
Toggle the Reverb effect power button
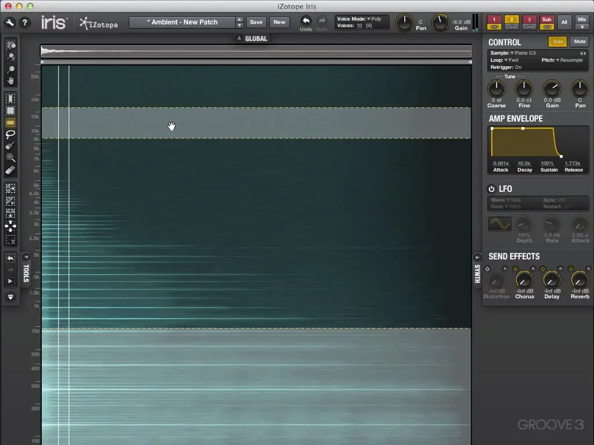tap(571, 269)
